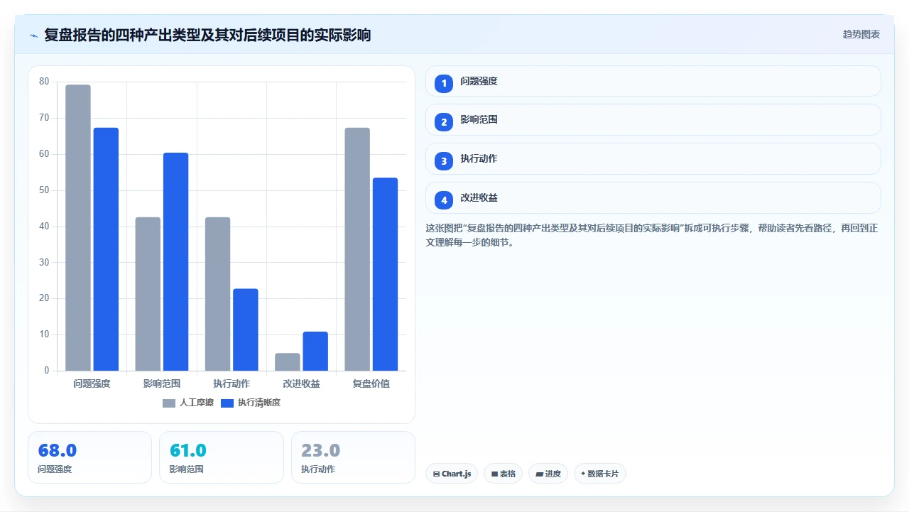
Task: Click number badge 1 for 问题强度
Action: pos(444,84)
